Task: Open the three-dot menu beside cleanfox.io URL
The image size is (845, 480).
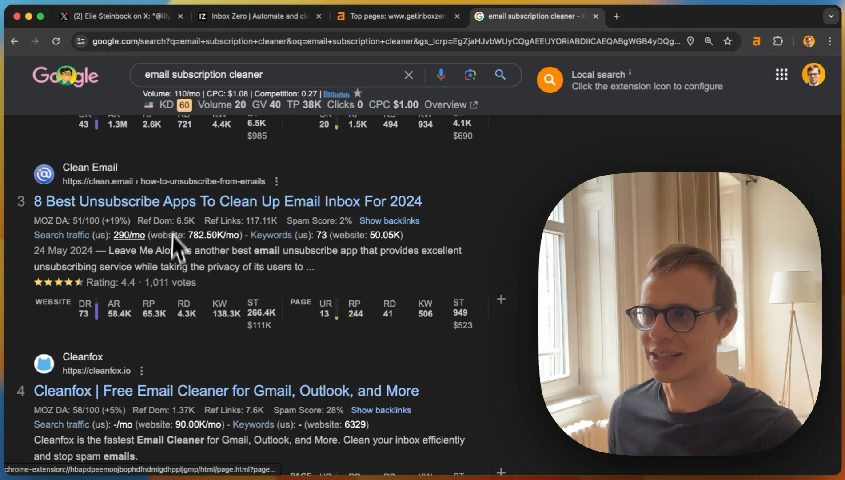Action: 141,371
